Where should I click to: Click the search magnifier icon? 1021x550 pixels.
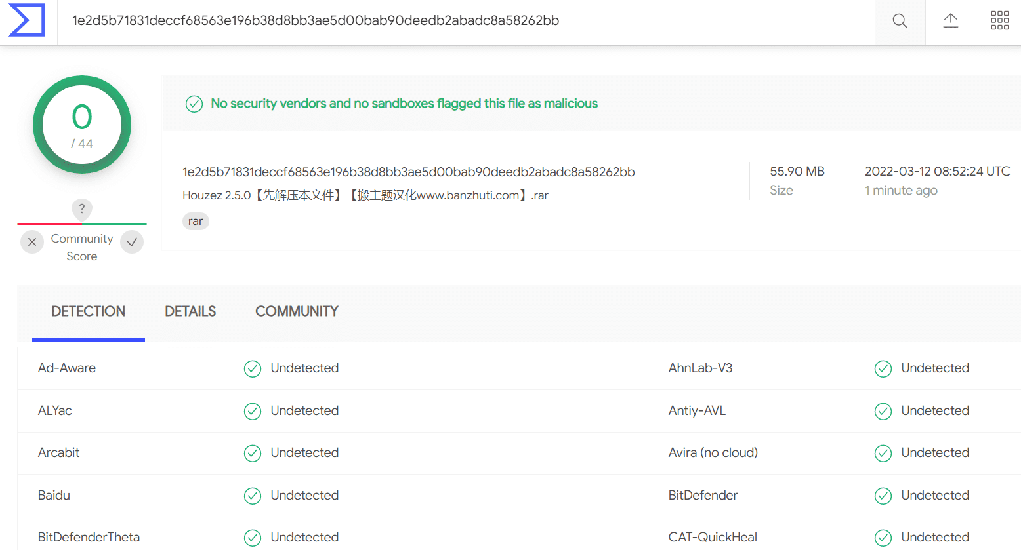(900, 21)
